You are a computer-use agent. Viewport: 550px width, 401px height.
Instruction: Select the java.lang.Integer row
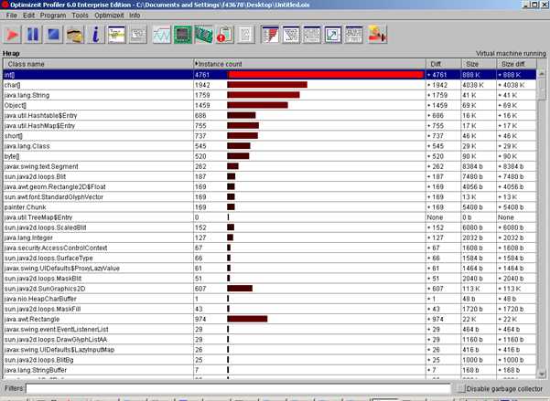point(270,237)
